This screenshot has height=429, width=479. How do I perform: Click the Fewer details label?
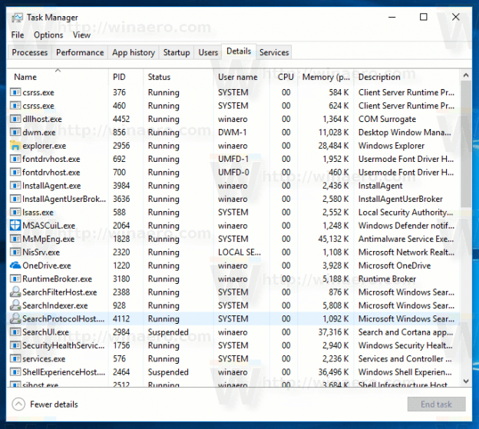tap(54, 404)
